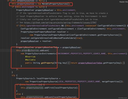Select LOCAL_PROPERTIES_PROPERTY_SOURCE_NAME constant
128x99 pixels.
point(79,81)
